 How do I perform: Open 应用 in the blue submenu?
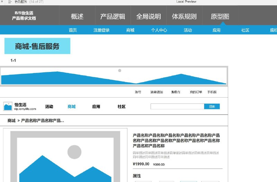[216, 30]
